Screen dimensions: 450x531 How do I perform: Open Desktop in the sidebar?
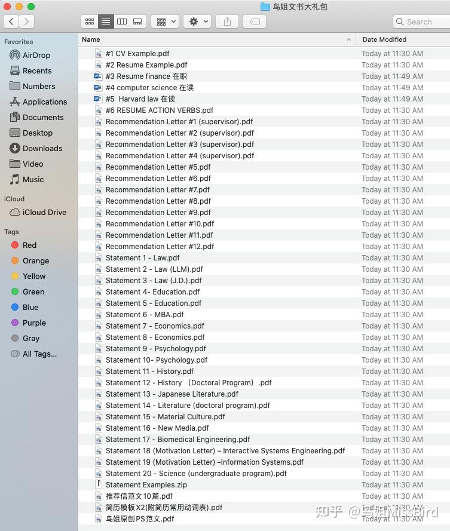tap(31, 133)
